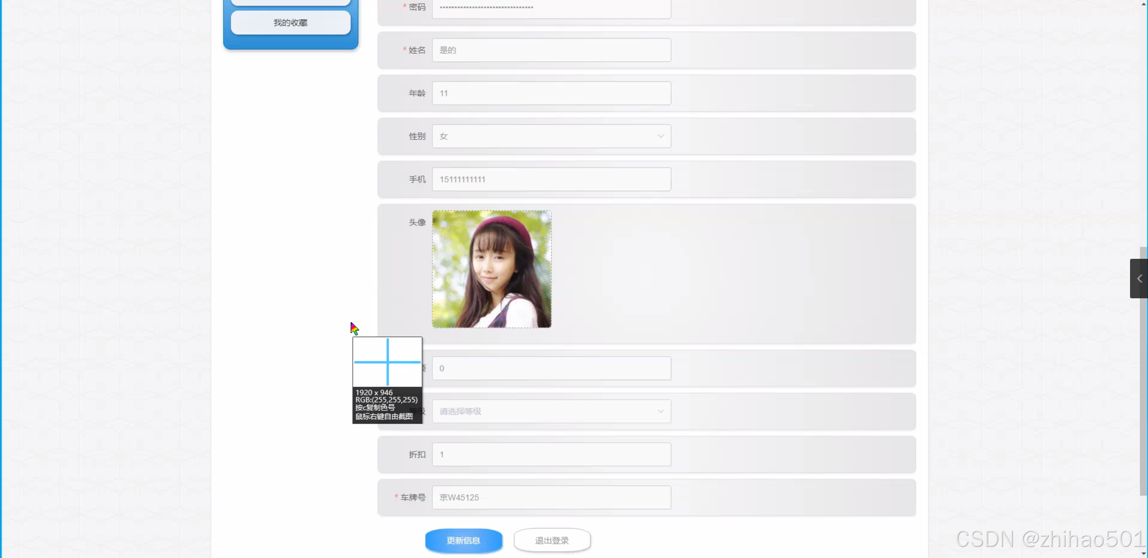This screenshot has height=558, width=1148.
Task: Click the avatar photo thumbnail
Action: [x=491, y=269]
